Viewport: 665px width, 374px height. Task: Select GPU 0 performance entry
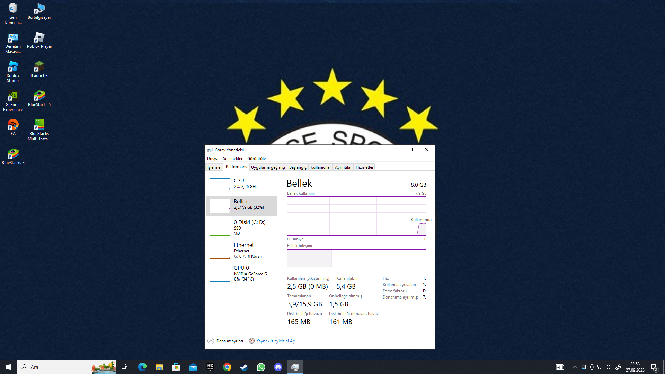(241, 273)
